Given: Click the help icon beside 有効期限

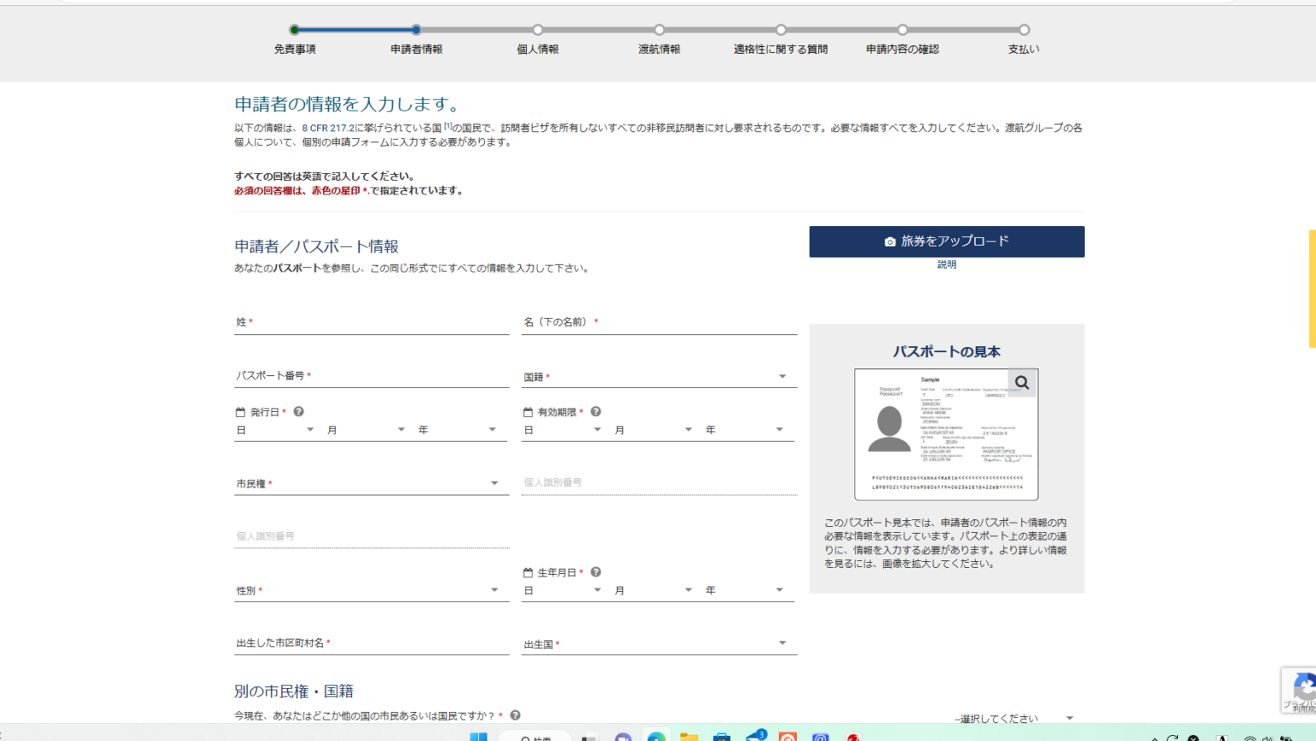Looking at the screenshot, I should 595,412.
